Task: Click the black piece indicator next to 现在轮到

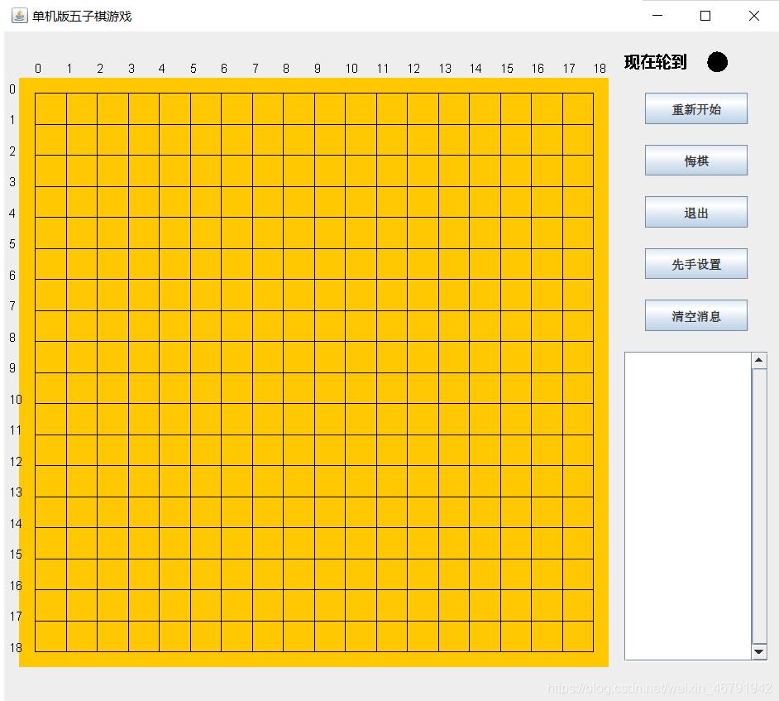Action: coord(717,62)
